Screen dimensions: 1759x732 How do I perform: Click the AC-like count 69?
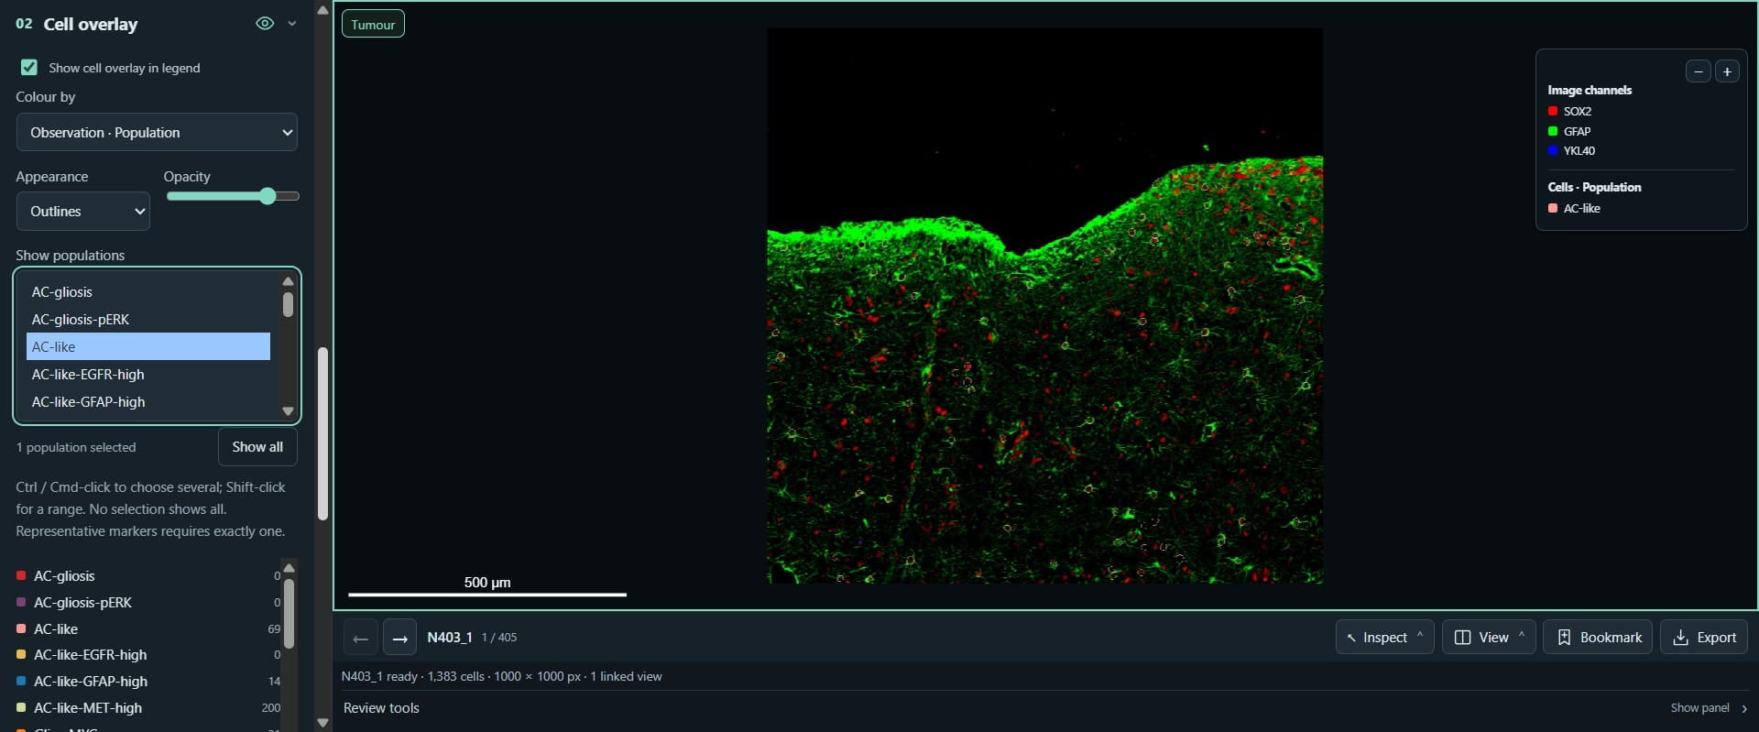point(274,628)
